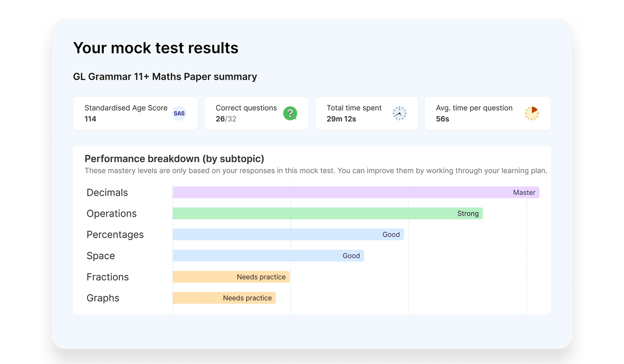
Task: Click the green question mark icon
Action: tap(290, 114)
